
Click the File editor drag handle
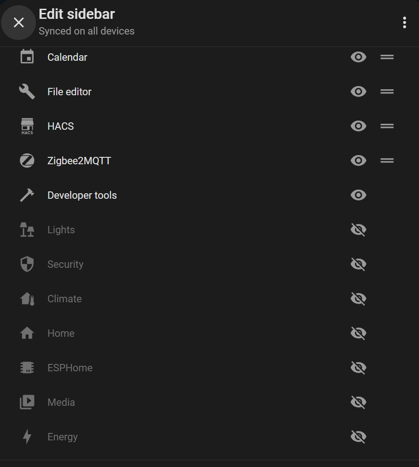click(387, 92)
